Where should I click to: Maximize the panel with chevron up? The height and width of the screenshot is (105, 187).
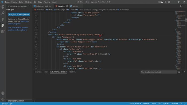182,72
